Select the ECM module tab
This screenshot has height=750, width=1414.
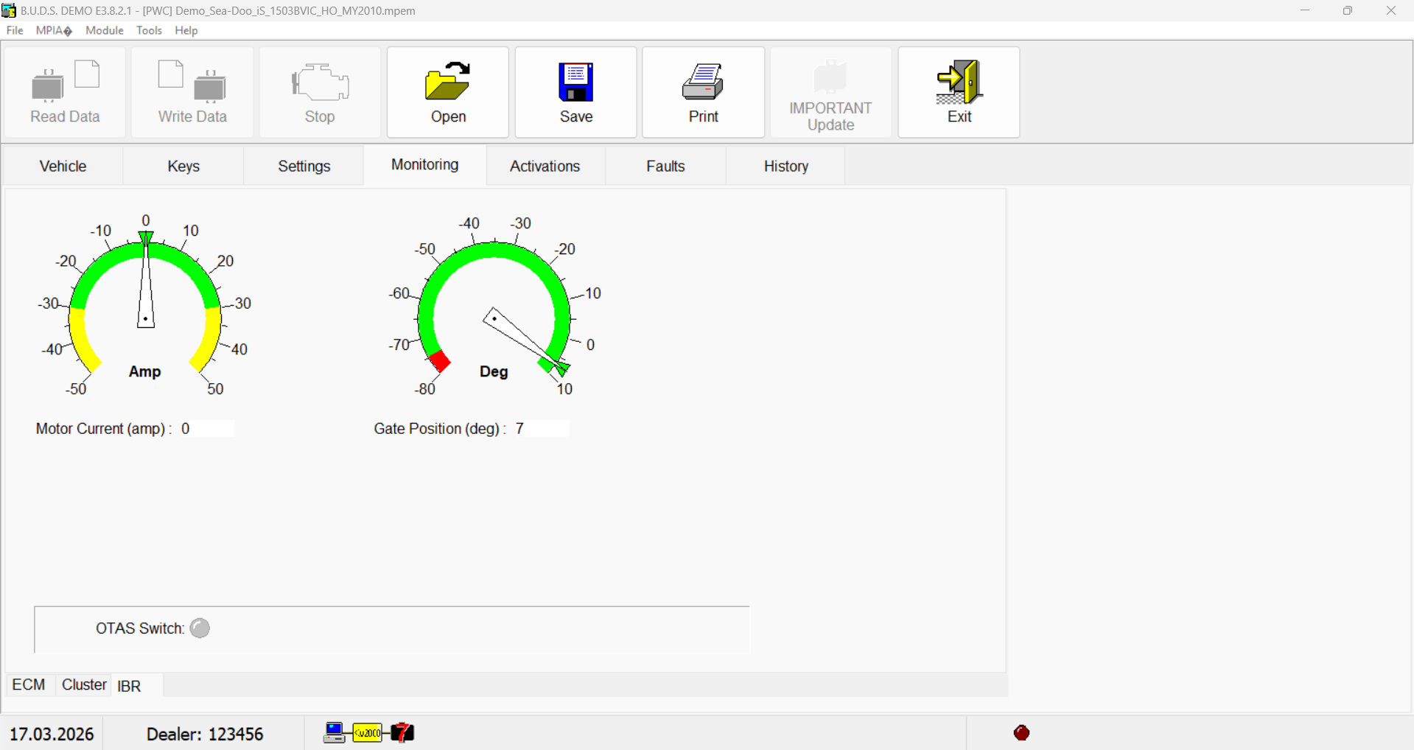(29, 685)
